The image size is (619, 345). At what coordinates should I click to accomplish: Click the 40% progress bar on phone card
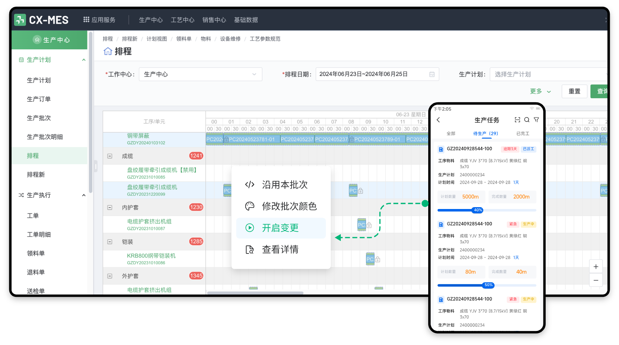(487, 210)
